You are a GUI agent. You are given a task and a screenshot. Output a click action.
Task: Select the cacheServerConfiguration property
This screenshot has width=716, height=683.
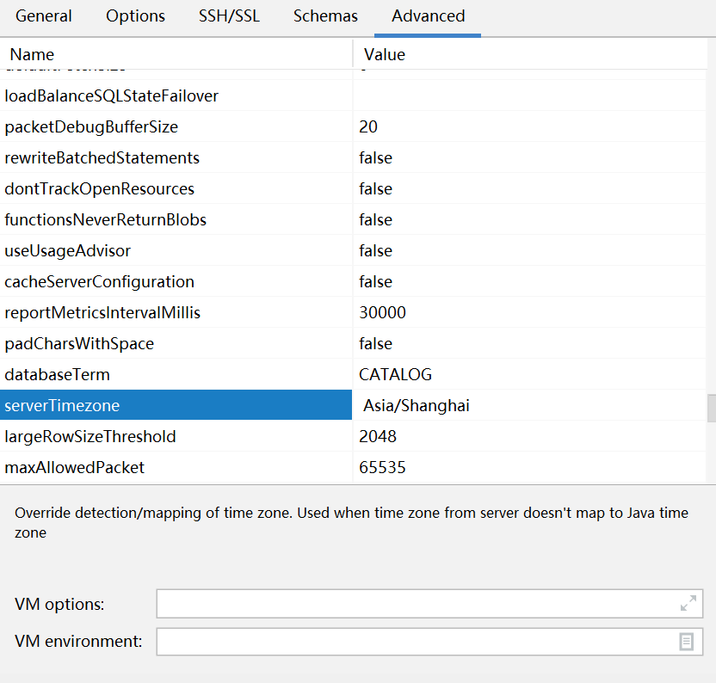[x=176, y=281]
